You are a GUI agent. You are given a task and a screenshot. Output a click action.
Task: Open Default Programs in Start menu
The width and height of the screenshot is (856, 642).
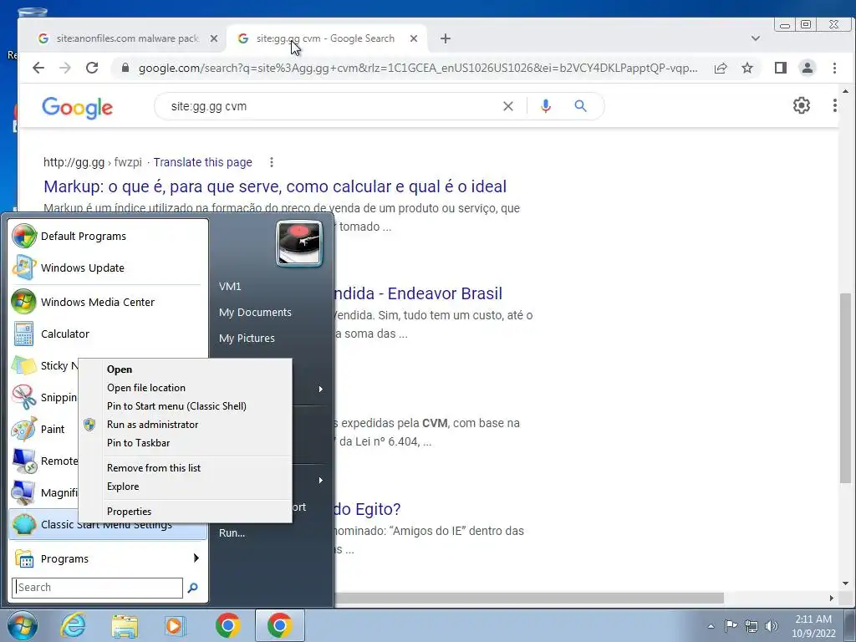pyautogui.click(x=108, y=236)
